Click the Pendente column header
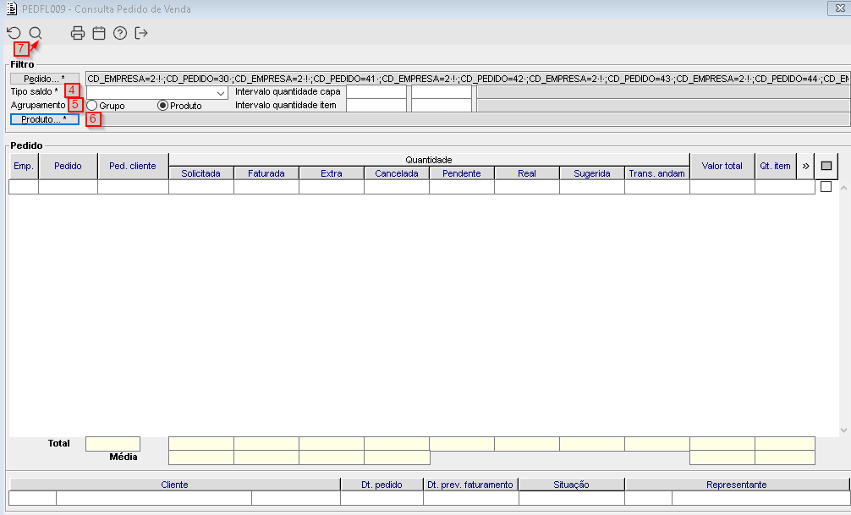The height and width of the screenshot is (515, 851). coord(461,173)
